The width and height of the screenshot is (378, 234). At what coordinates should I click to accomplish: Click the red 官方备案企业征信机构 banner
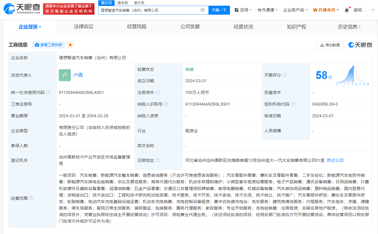pyautogui.click(x=69, y=9)
